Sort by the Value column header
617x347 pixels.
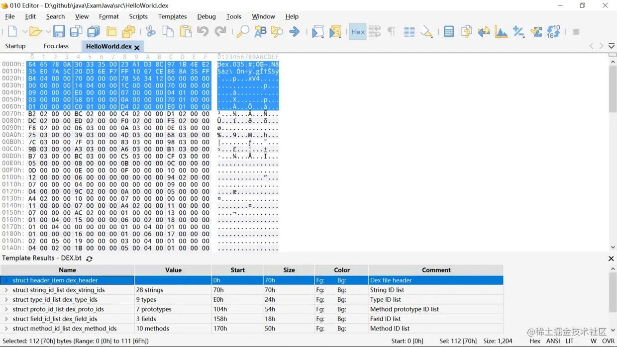pos(173,270)
